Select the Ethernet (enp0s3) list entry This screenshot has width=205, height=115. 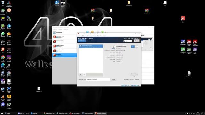(x=91, y=46)
